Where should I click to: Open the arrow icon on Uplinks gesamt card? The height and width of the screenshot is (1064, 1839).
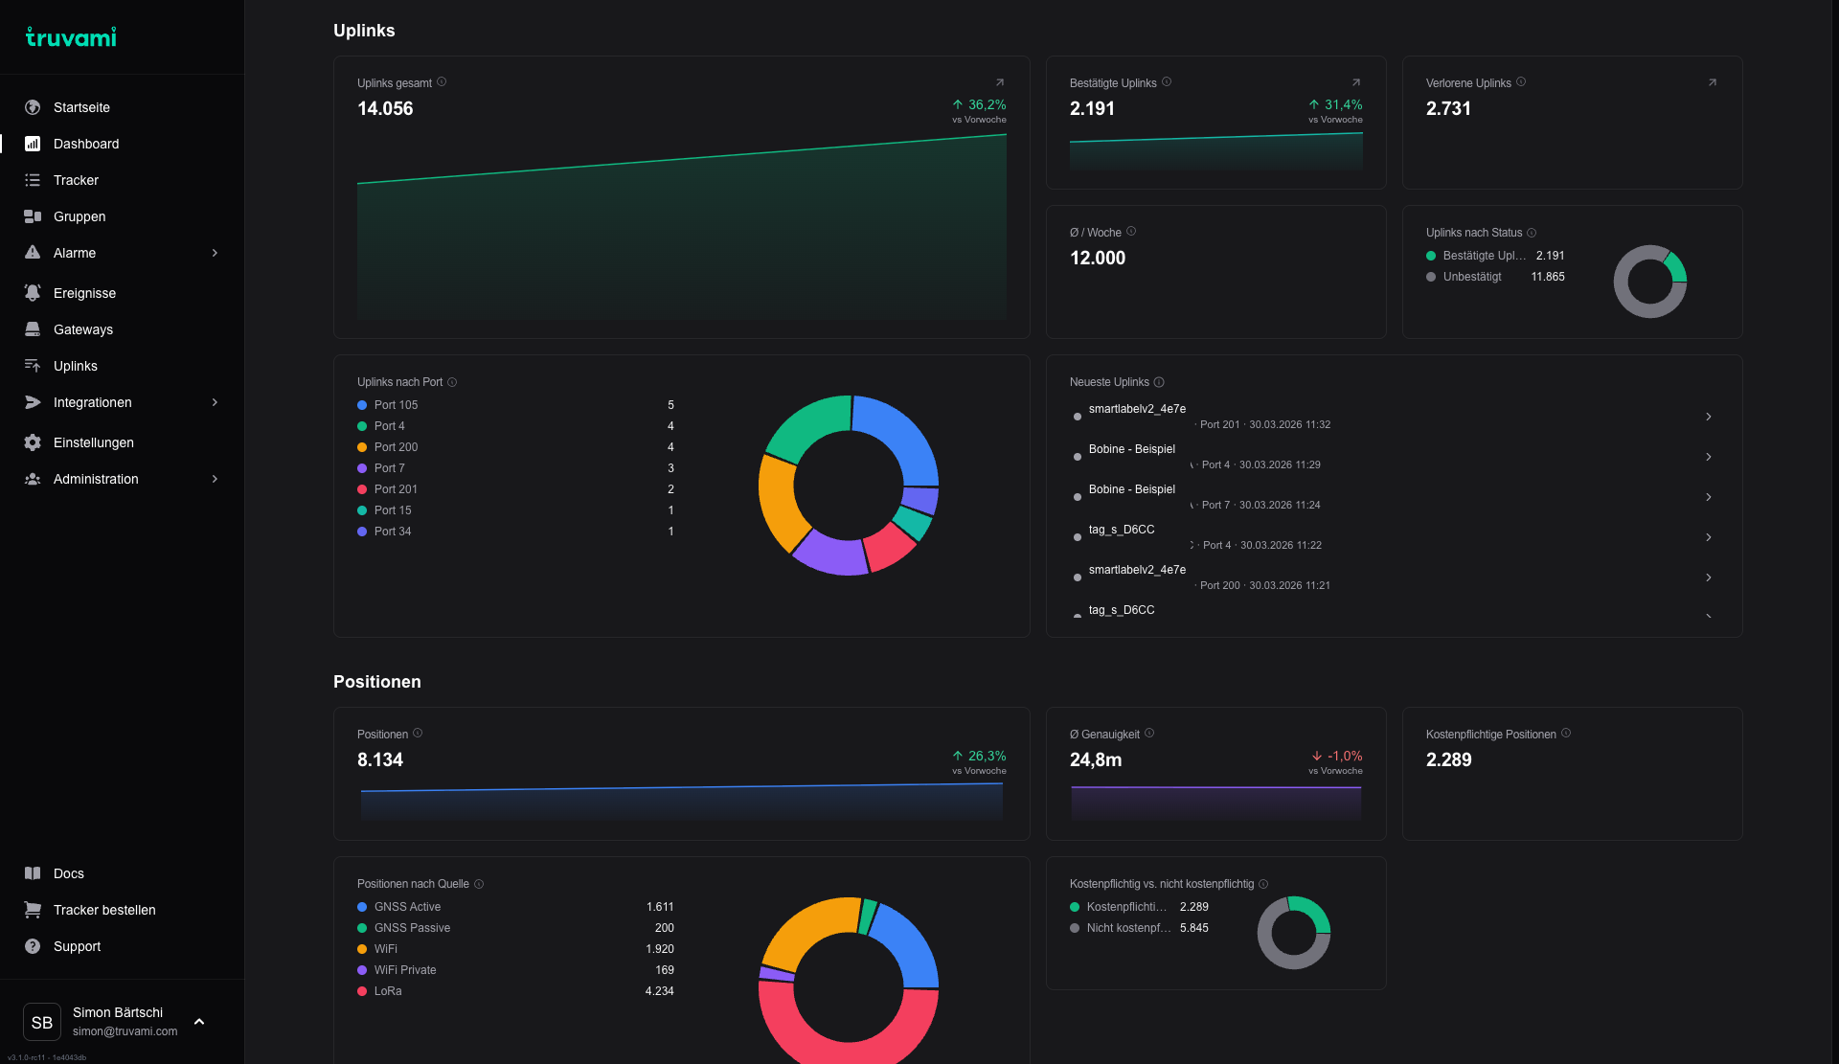999,82
